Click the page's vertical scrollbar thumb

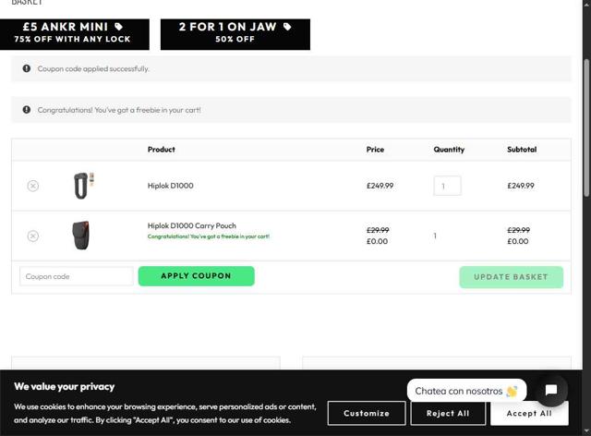coord(586,128)
